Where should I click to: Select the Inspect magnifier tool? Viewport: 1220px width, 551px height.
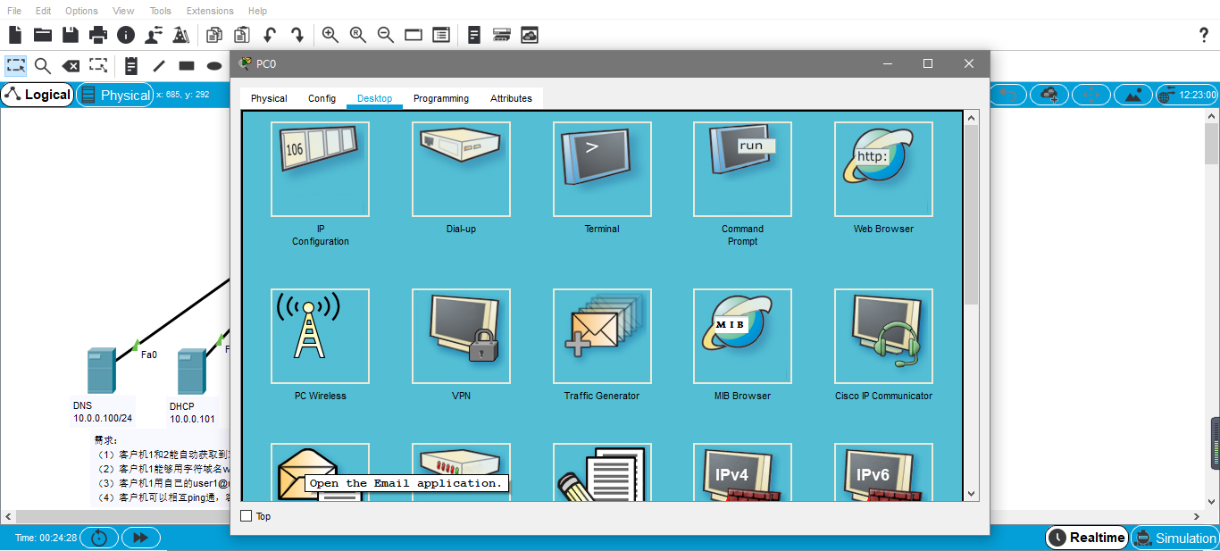click(43, 65)
